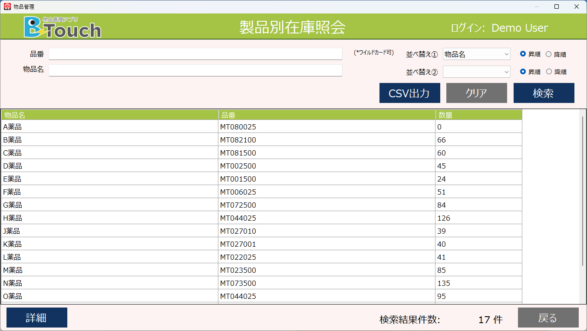Select the E薬品 row

pos(261,179)
